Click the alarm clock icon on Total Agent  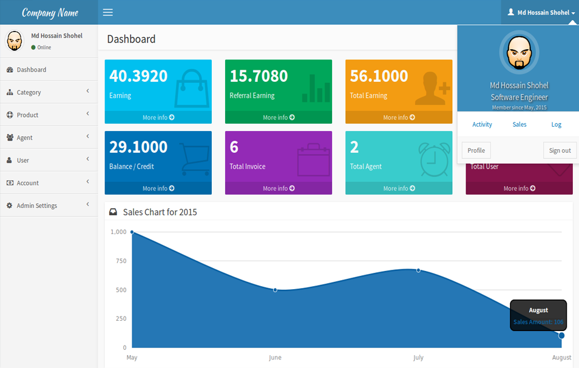[x=434, y=159]
